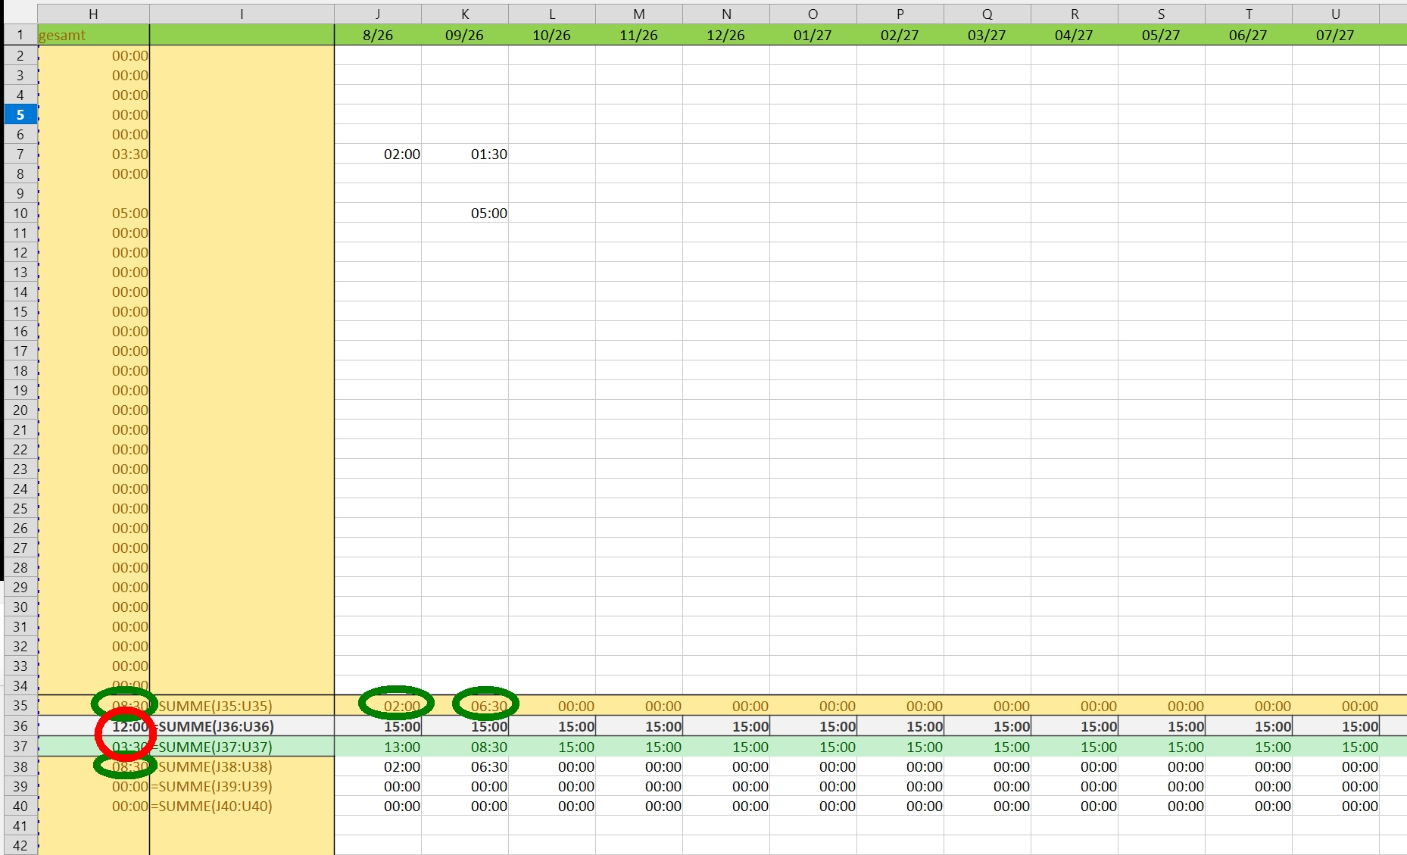Select cell J38 showing 02:00
This screenshot has height=855, width=1407.
378,766
